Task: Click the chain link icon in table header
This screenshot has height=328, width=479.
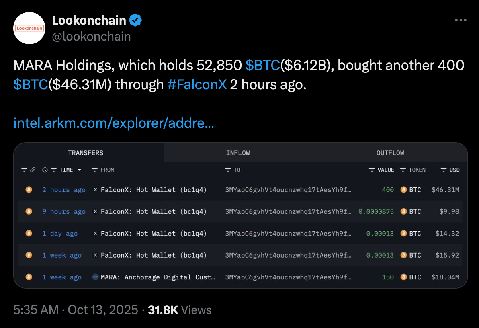Action: click(x=33, y=170)
